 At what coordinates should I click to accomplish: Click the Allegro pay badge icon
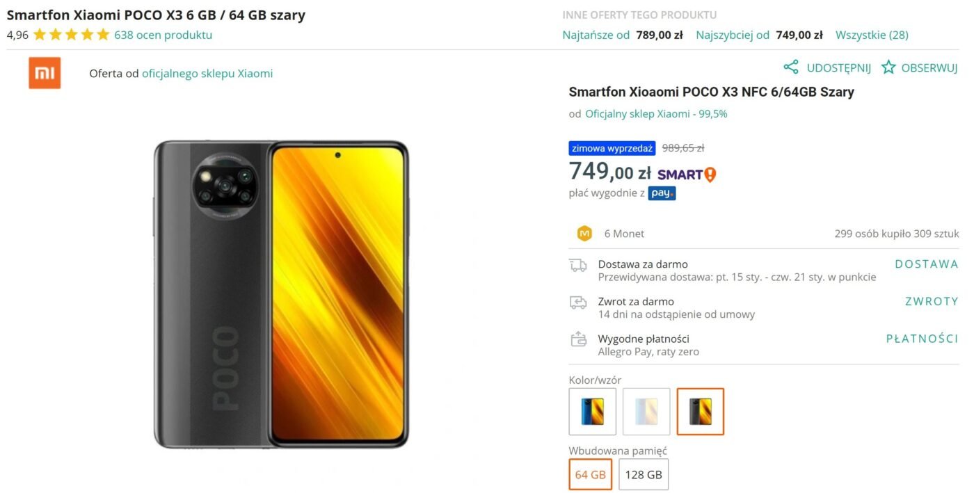pyautogui.click(x=662, y=193)
